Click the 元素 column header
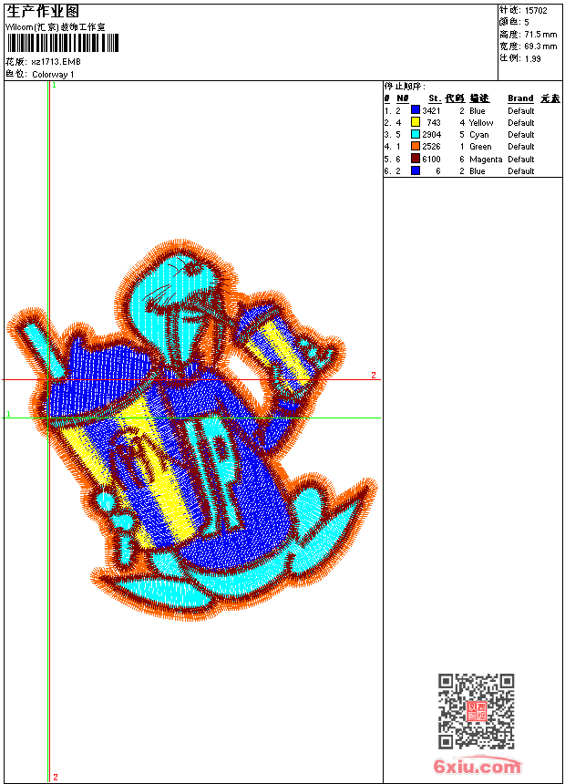Image resolution: width=565 pixels, height=784 pixels. (x=550, y=98)
